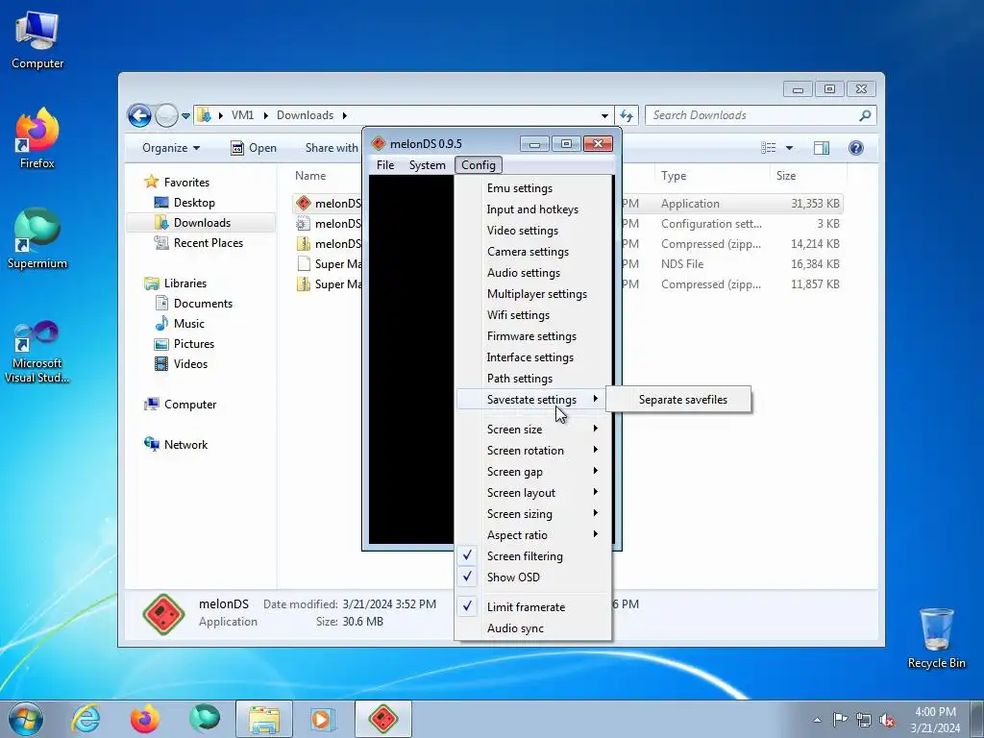Viewport: 984px width, 738px height.
Task: Open Windows Media Player from the taskbar
Action: (323, 719)
